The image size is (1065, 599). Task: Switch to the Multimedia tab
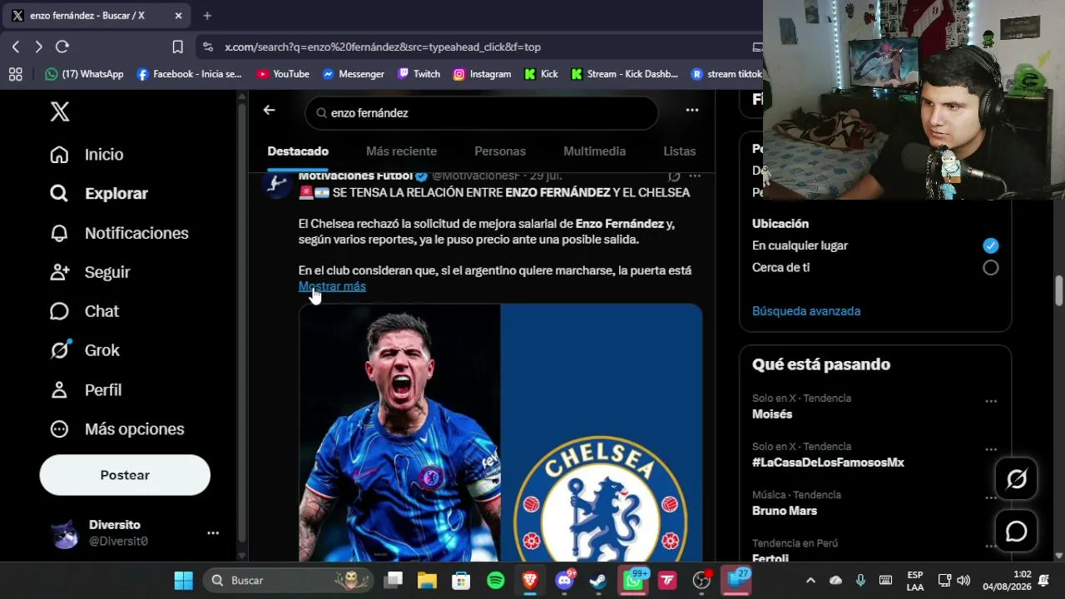click(x=594, y=151)
